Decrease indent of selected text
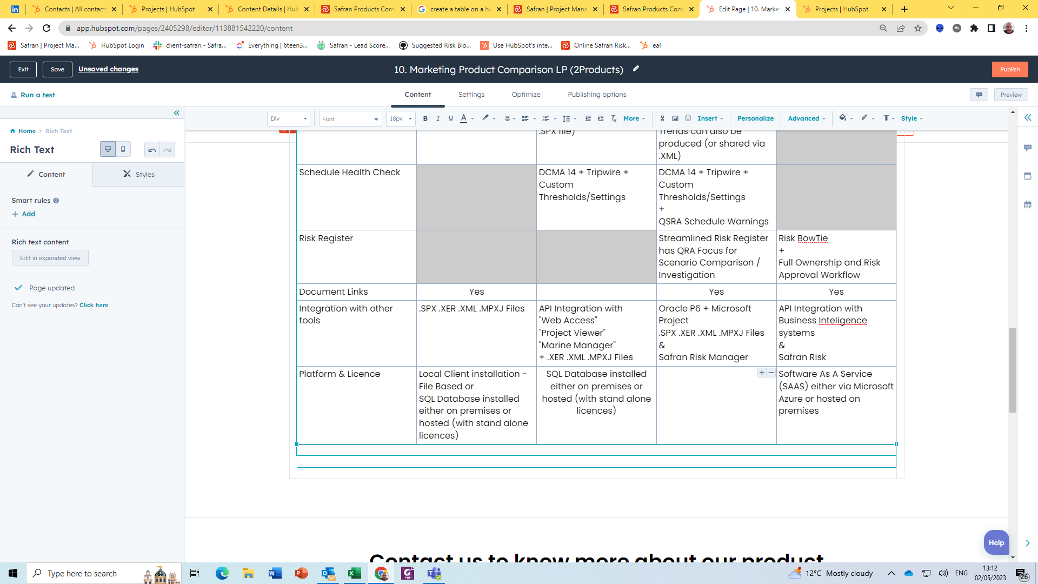 (x=588, y=118)
